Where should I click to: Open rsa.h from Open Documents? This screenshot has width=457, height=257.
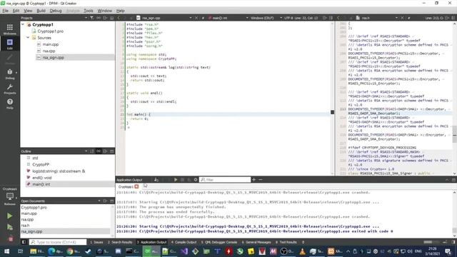pos(26,226)
